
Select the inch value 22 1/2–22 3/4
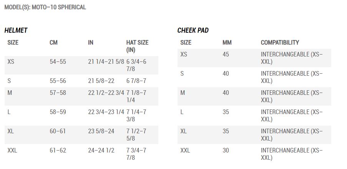[106, 93]
